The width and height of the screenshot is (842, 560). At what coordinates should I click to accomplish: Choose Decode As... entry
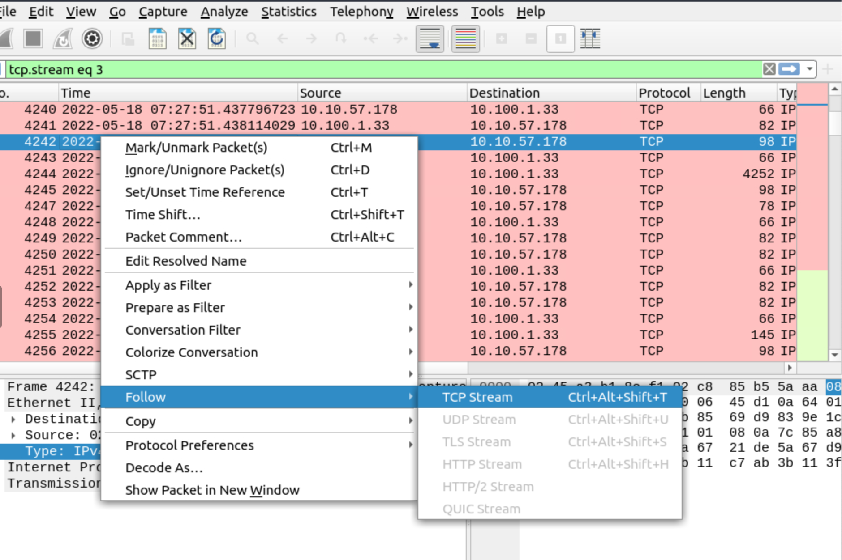pos(260,468)
